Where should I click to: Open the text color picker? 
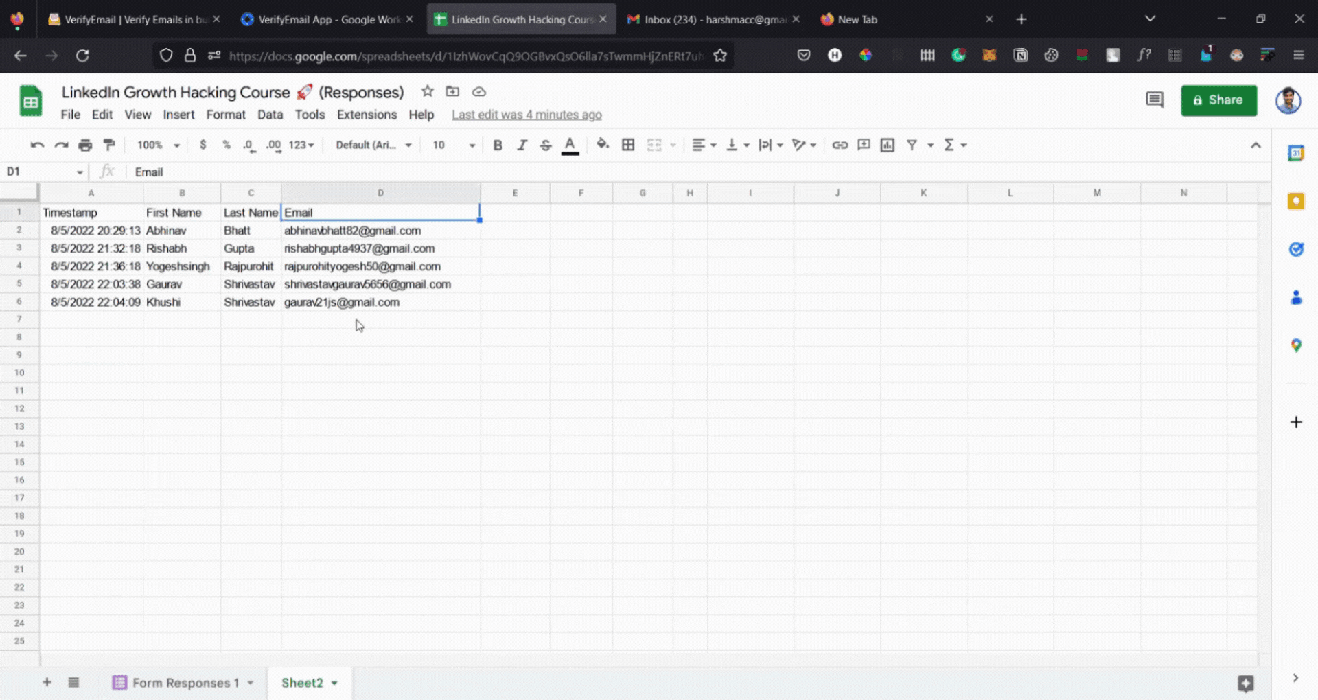[570, 145]
